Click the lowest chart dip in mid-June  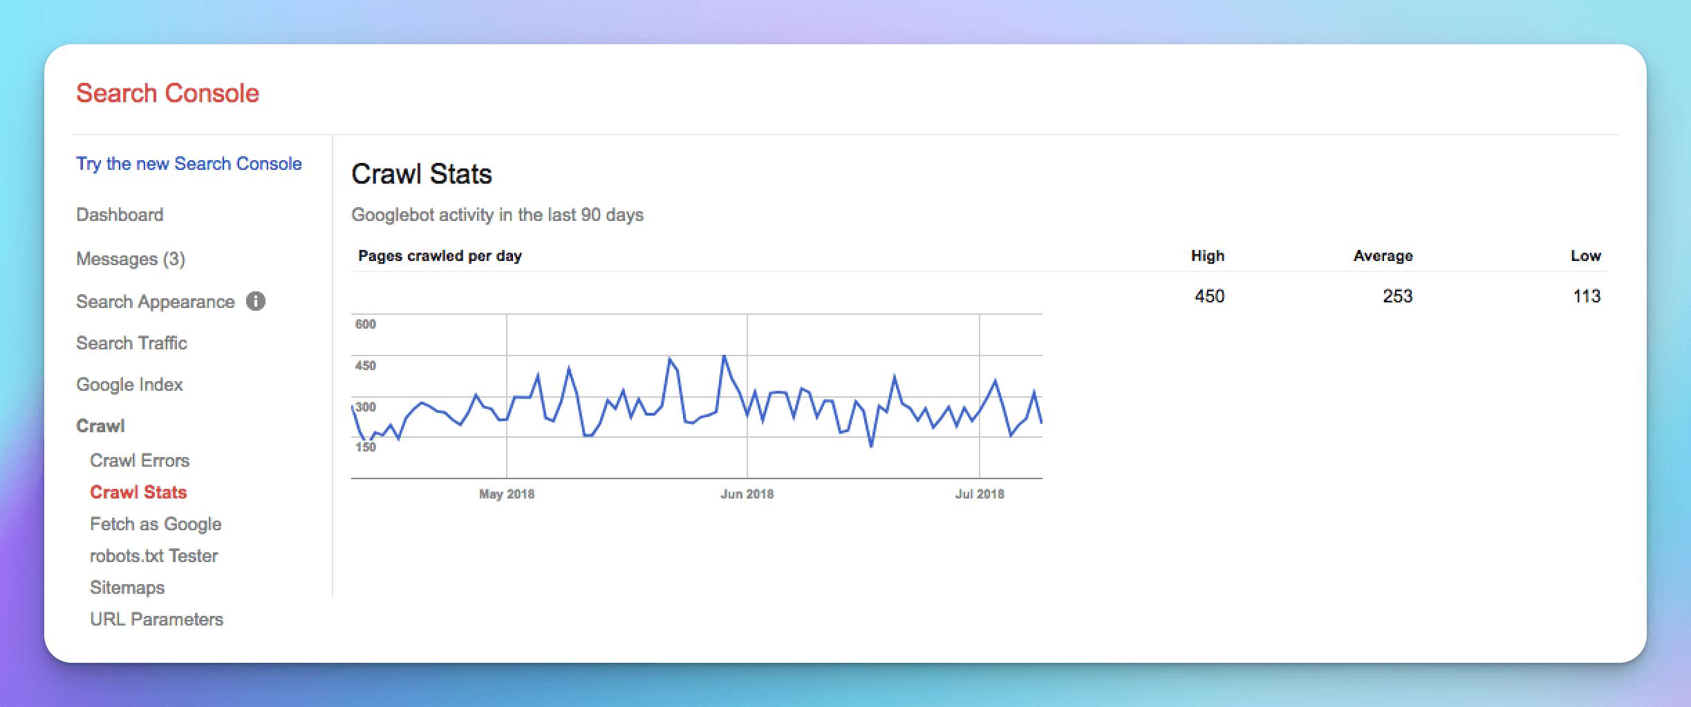871,447
